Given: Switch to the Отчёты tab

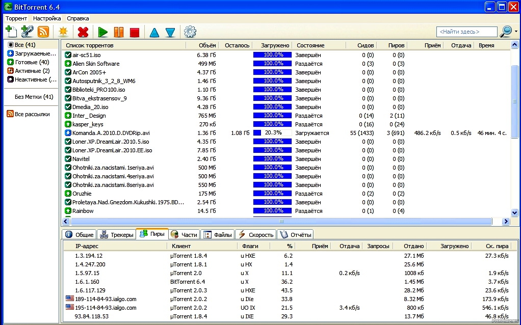Looking at the screenshot, I should 295,235.
